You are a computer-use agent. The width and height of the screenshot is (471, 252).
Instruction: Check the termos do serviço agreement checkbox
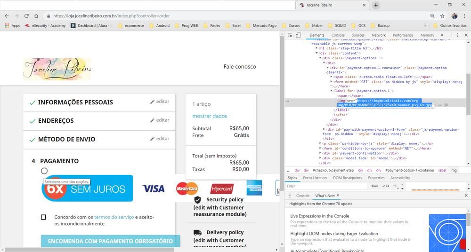click(43, 217)
